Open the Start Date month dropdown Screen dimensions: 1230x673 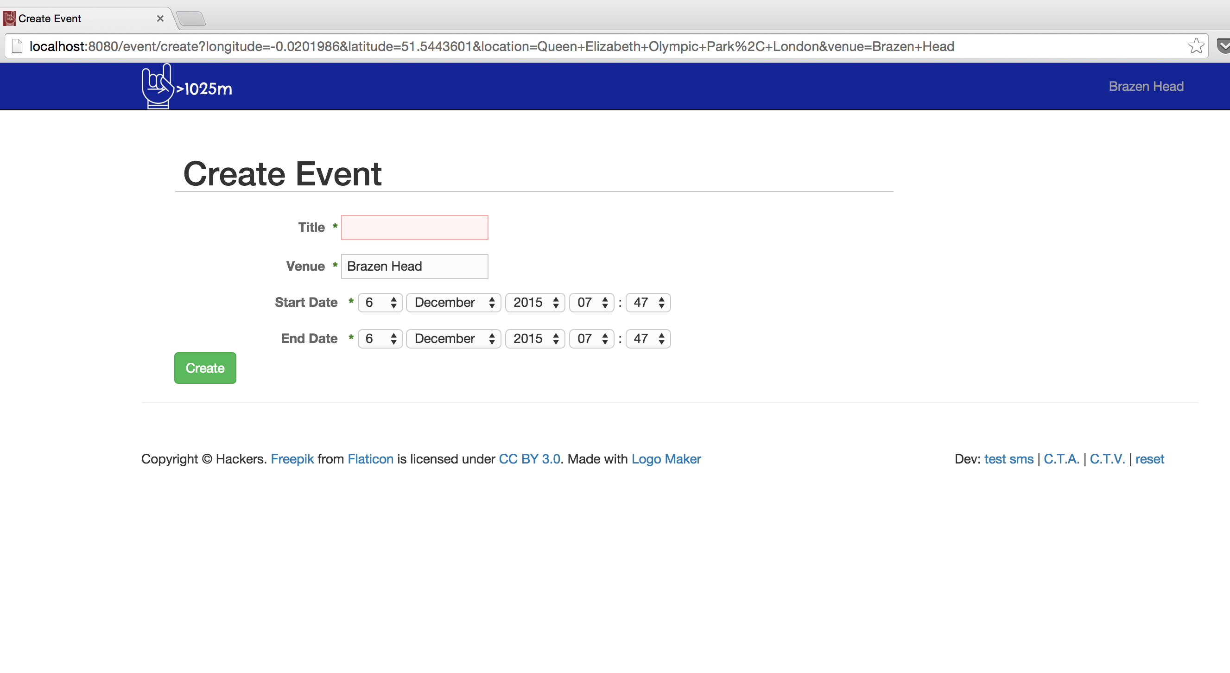click(453, 302)
